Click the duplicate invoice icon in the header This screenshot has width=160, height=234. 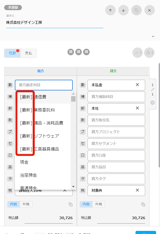tap(137, 10)
